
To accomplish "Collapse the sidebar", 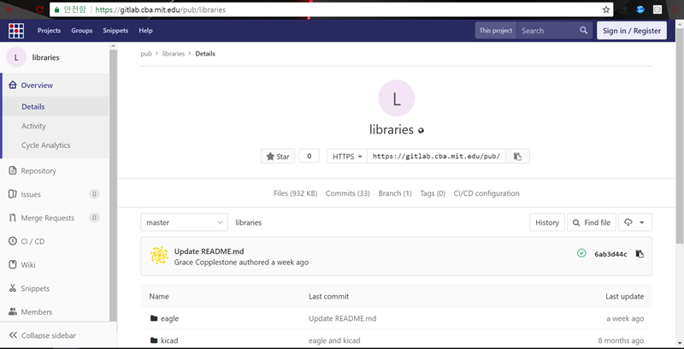I will click(43, 335).
